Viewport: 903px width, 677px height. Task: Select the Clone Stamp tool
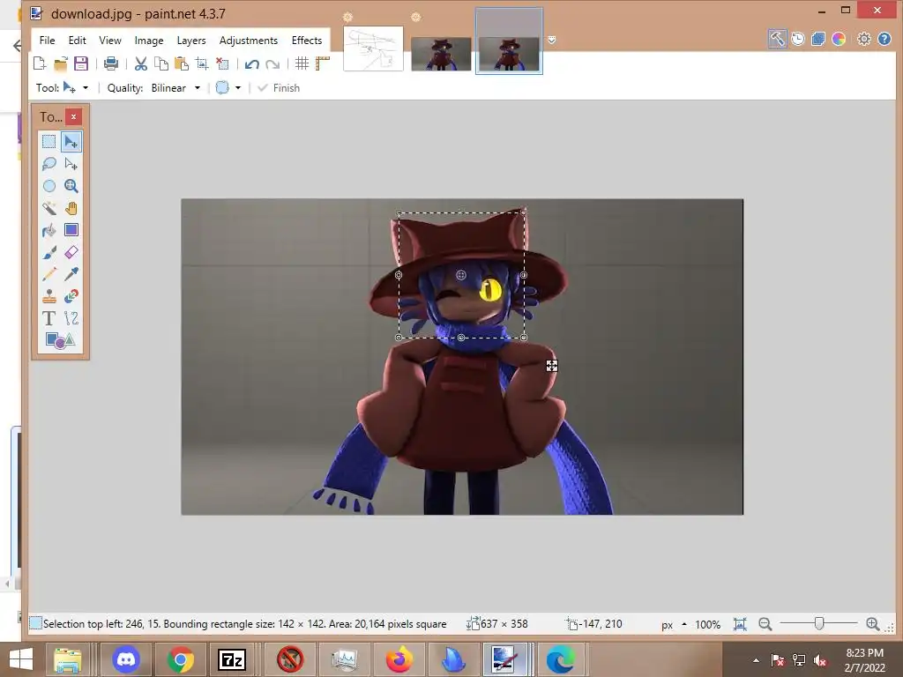[x=49, y=296]
